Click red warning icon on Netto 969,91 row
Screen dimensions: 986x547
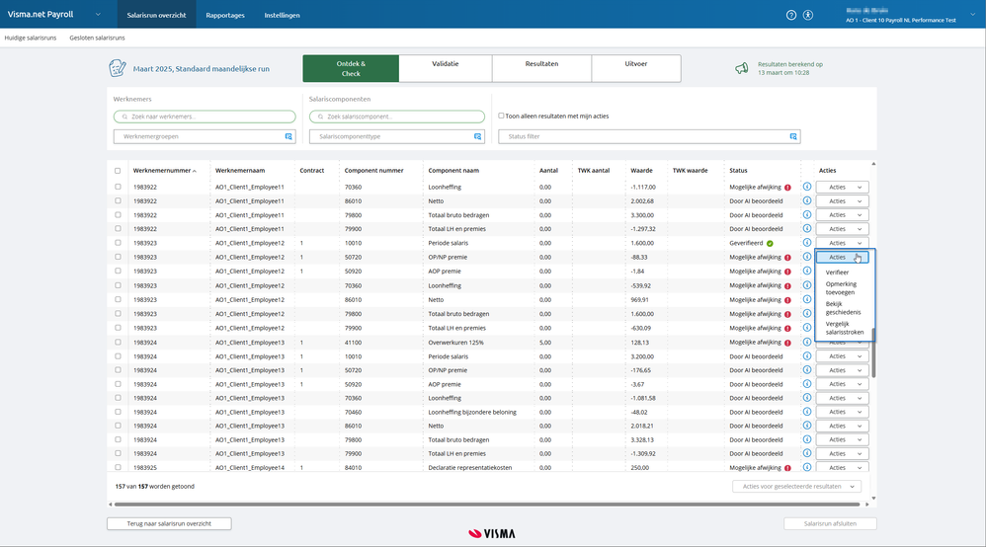click(787, 300)
